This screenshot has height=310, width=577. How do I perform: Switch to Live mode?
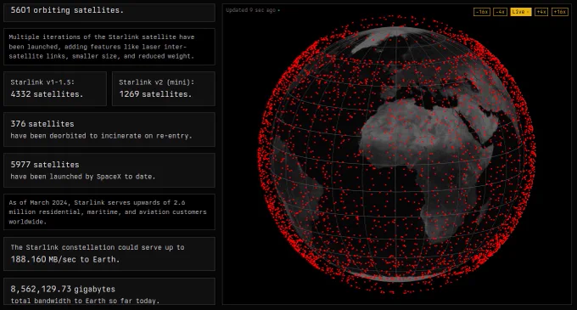point(521,12)
